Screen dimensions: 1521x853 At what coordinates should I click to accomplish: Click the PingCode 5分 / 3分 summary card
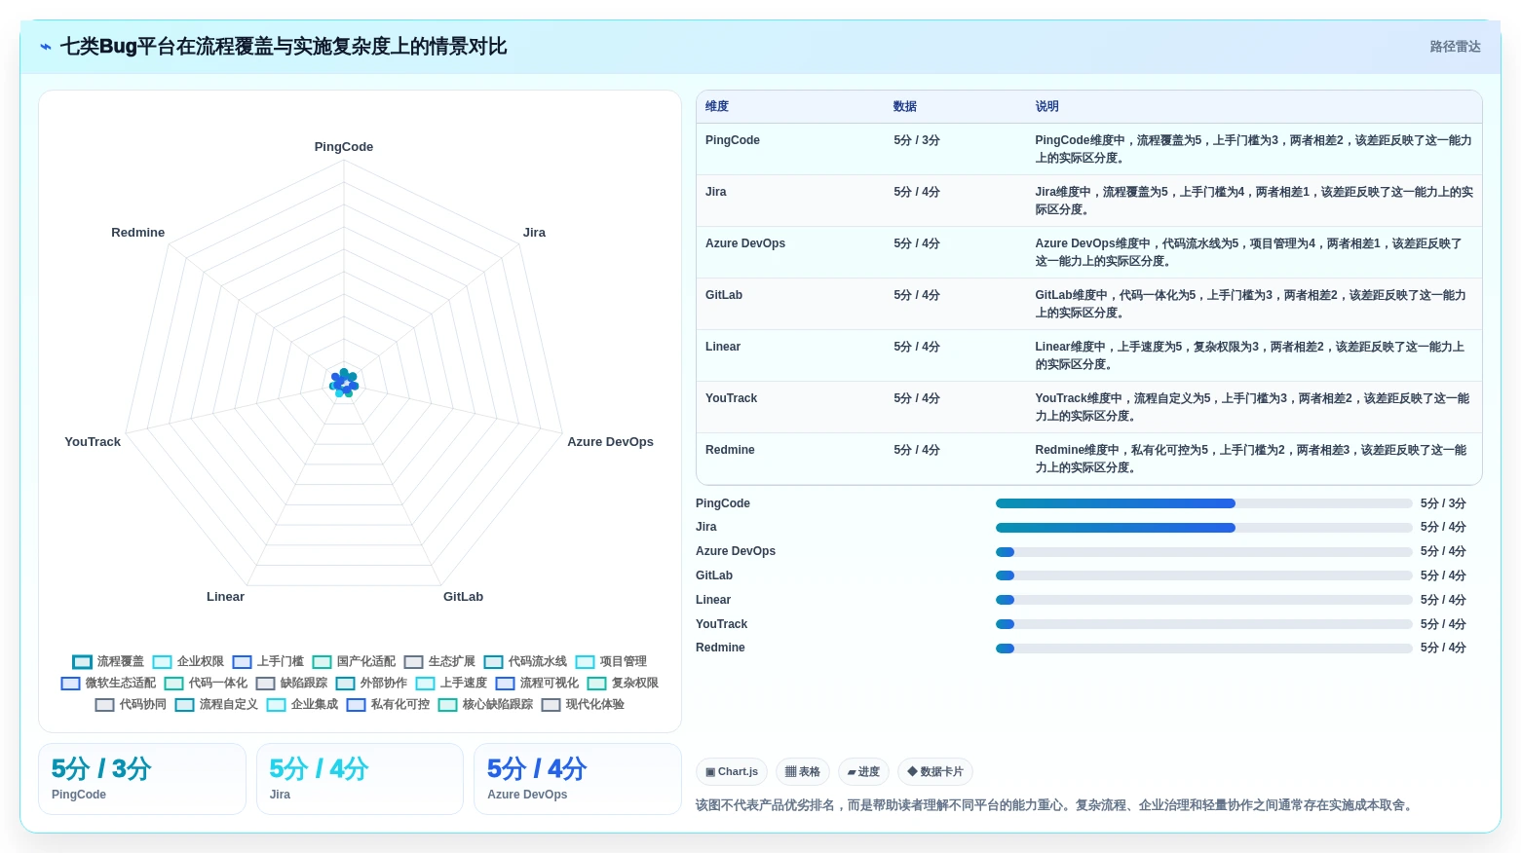pyautogui.click(x=142, y=779)
